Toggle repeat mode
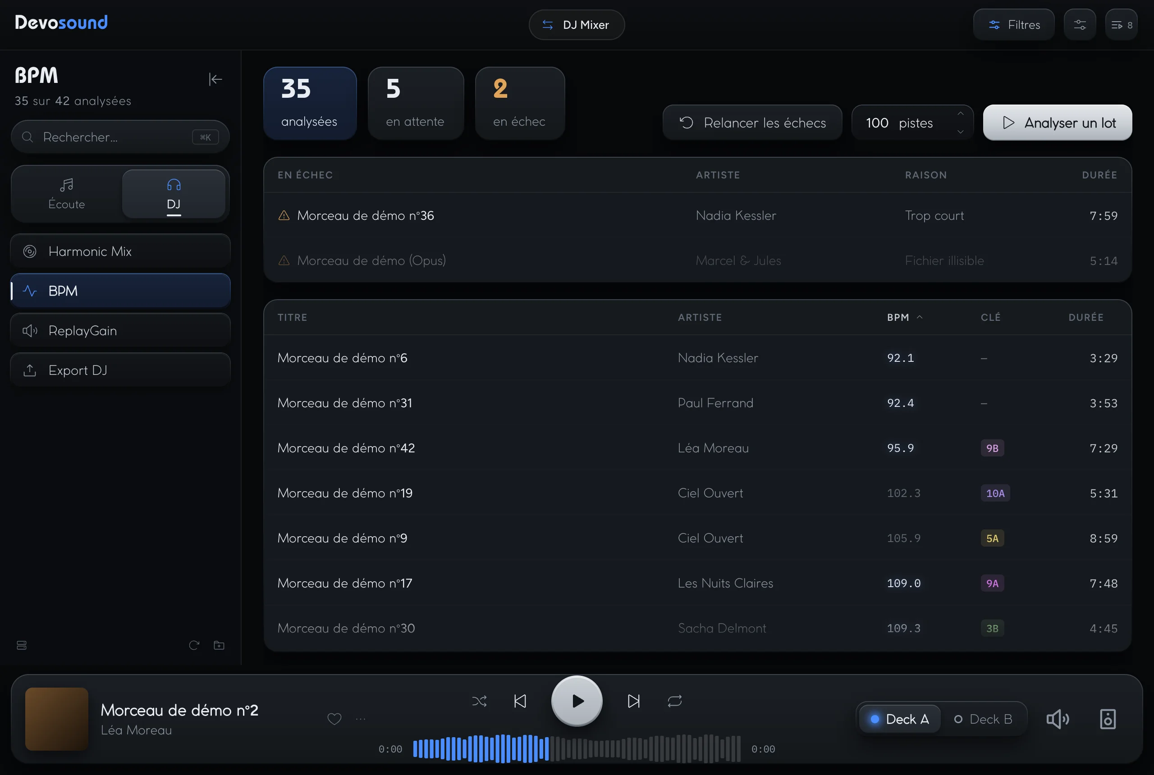Screen dimensions: 1154x775 click(x=675, y=701)
